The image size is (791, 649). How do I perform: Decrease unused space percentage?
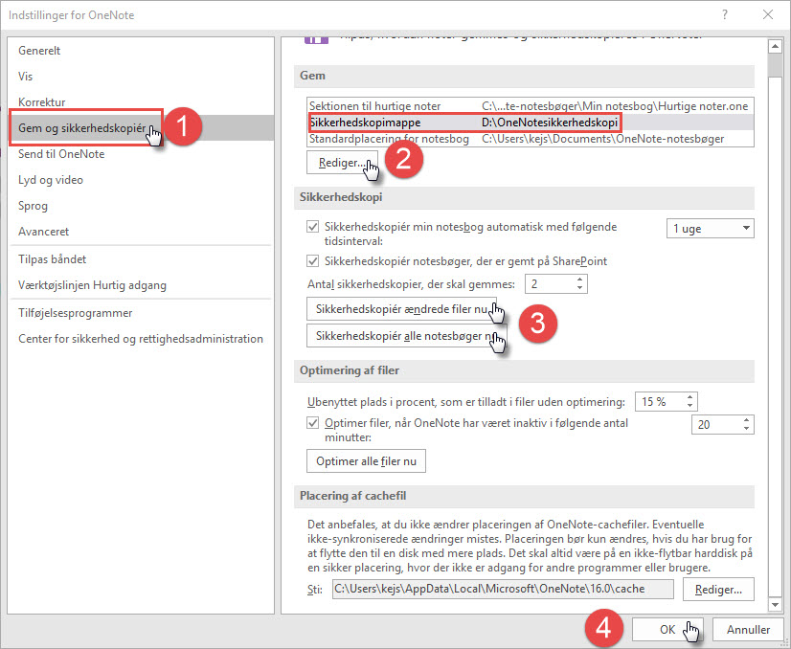click(690, 406)
